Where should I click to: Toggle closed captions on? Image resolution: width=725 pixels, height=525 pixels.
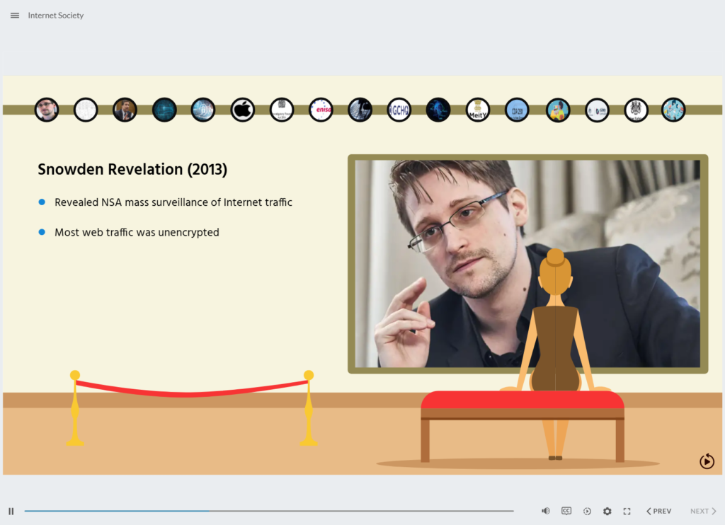tap(566, 510)
